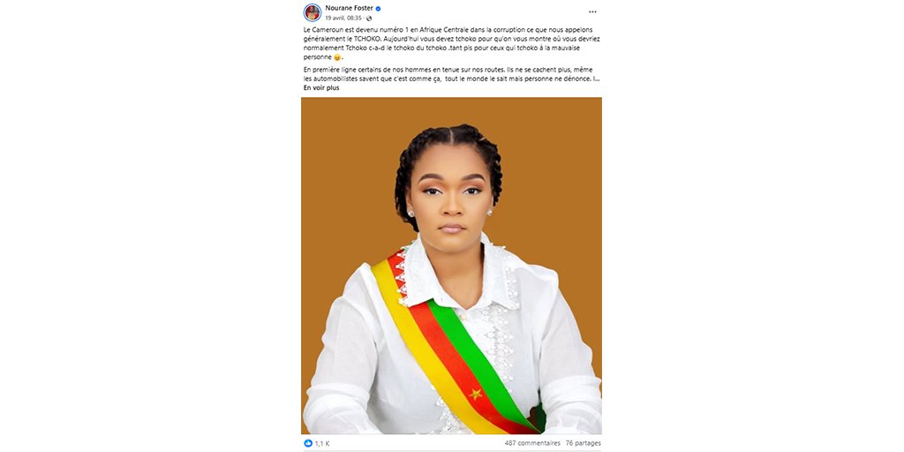The width and height of the screenshot is (904, 452).
Task: Open the Nourane Foster name link
Action: tap(350, 8)
